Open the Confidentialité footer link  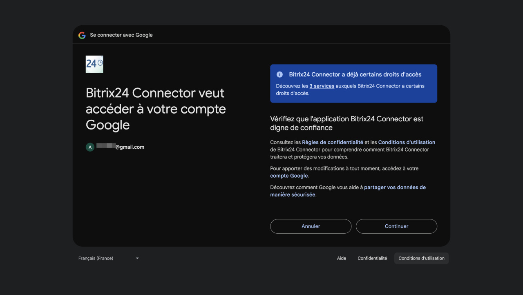[x=372, y=258]
